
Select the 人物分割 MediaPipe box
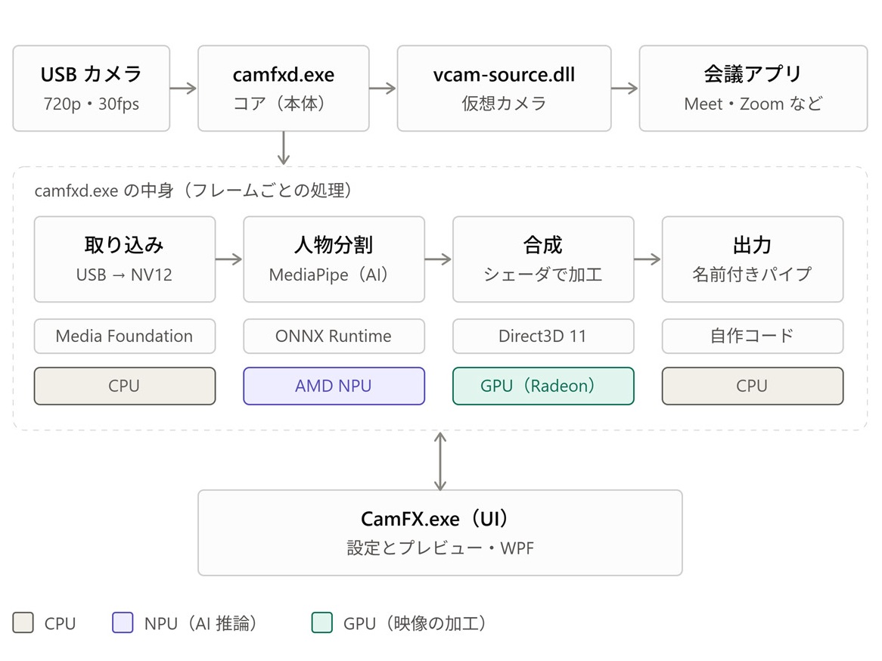334,259
